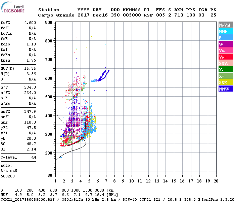Select the X+ light green legend swatch
235x202 pixels.
point(226,76)
